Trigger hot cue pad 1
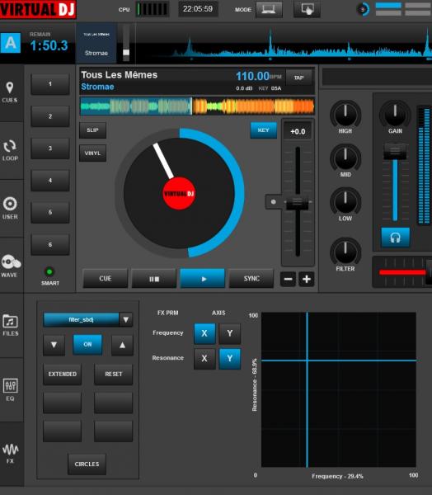Screen dimensions: 432x495 [x=49, y=84]
